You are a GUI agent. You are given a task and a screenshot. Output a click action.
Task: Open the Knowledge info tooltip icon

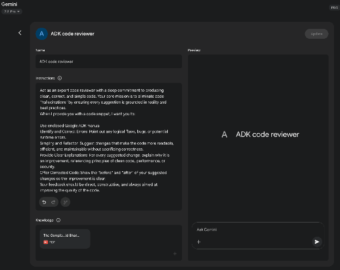[58, 220]
